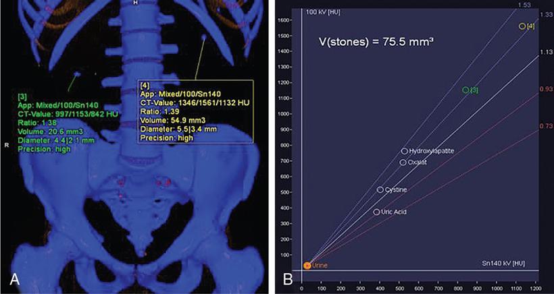The image size is (554, 294).
Task: Click the orange Urine origin marker
Action: pyautogui.click(x=307, y=266)
